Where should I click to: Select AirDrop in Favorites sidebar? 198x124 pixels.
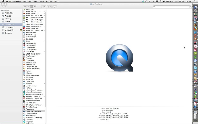8,16
